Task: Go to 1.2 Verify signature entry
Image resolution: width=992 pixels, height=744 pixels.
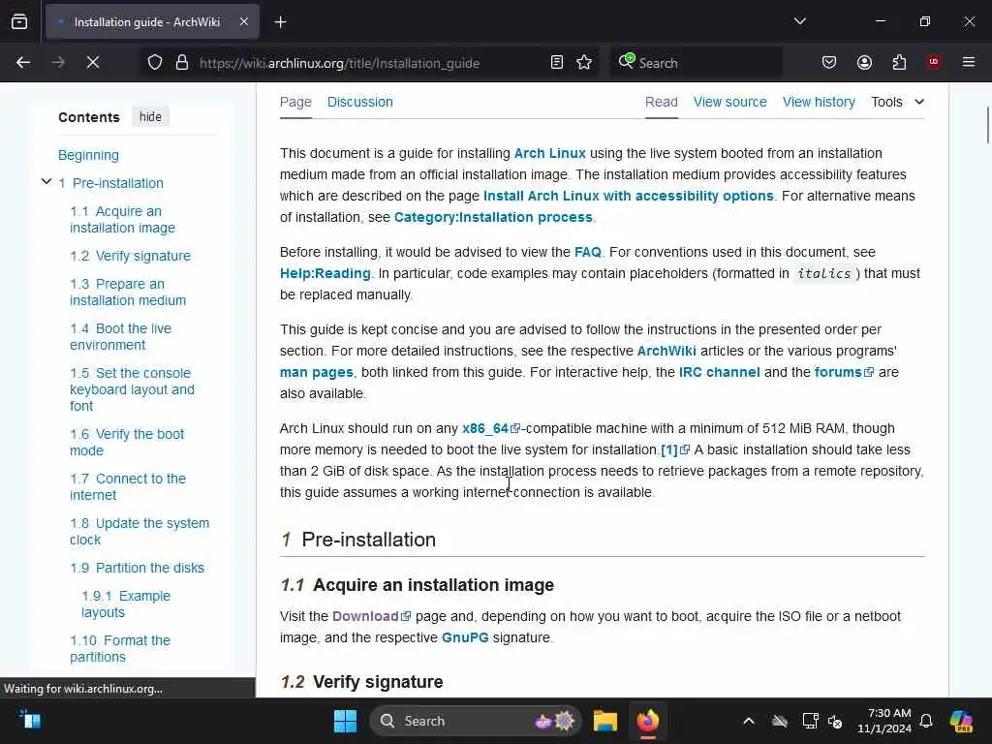Action: tap(131, 256)
